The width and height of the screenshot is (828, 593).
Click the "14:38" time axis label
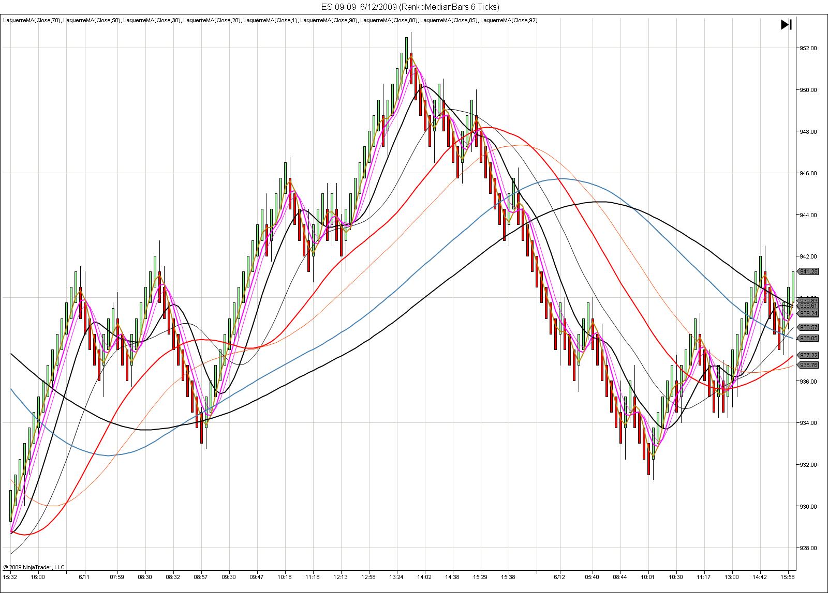pos(452,577)
